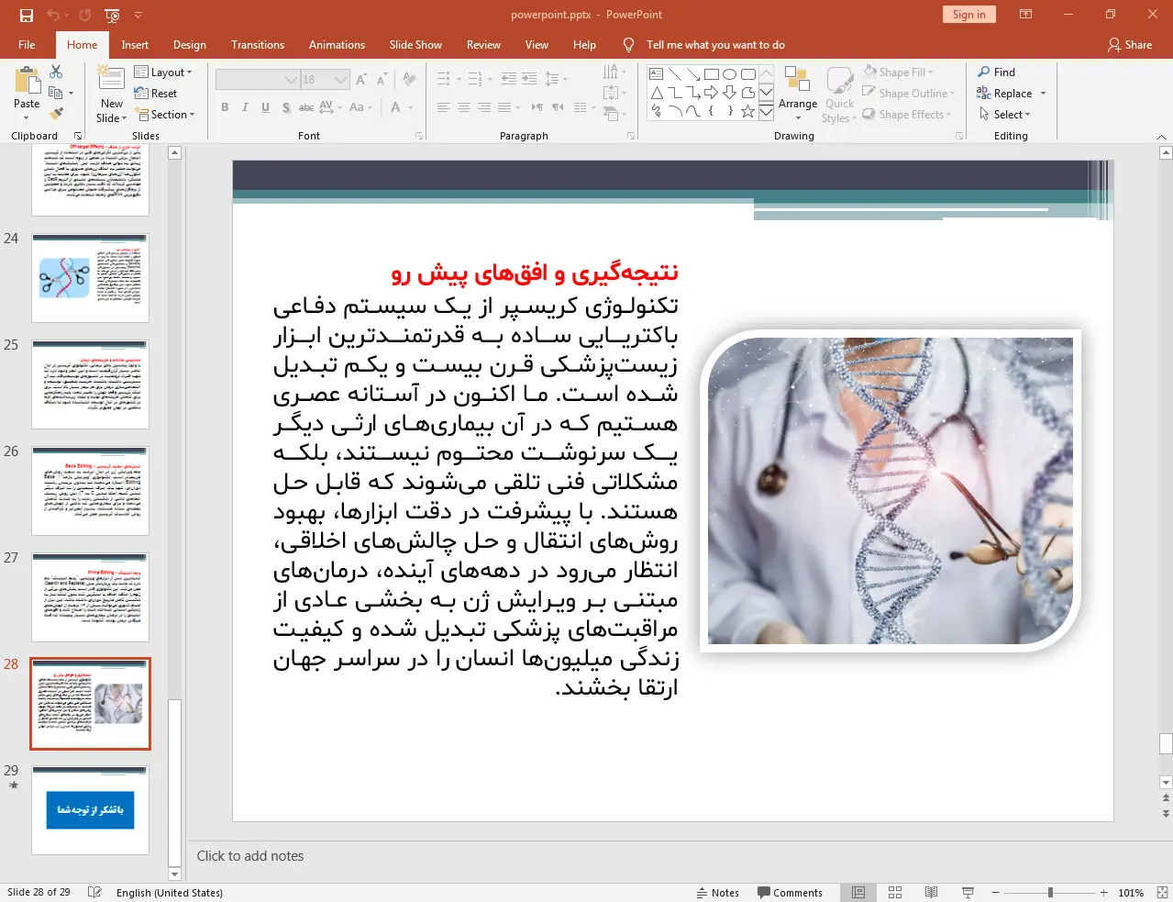Select the oval shape in gallery
Image resolution: width=1173 pixels, height=902 pixels.
730,74
